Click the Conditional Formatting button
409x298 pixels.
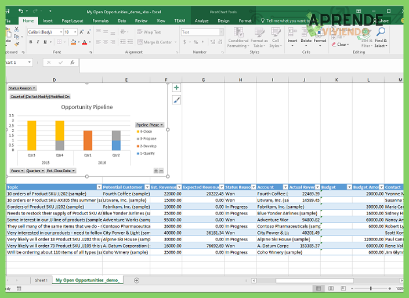tap(238, 38)
